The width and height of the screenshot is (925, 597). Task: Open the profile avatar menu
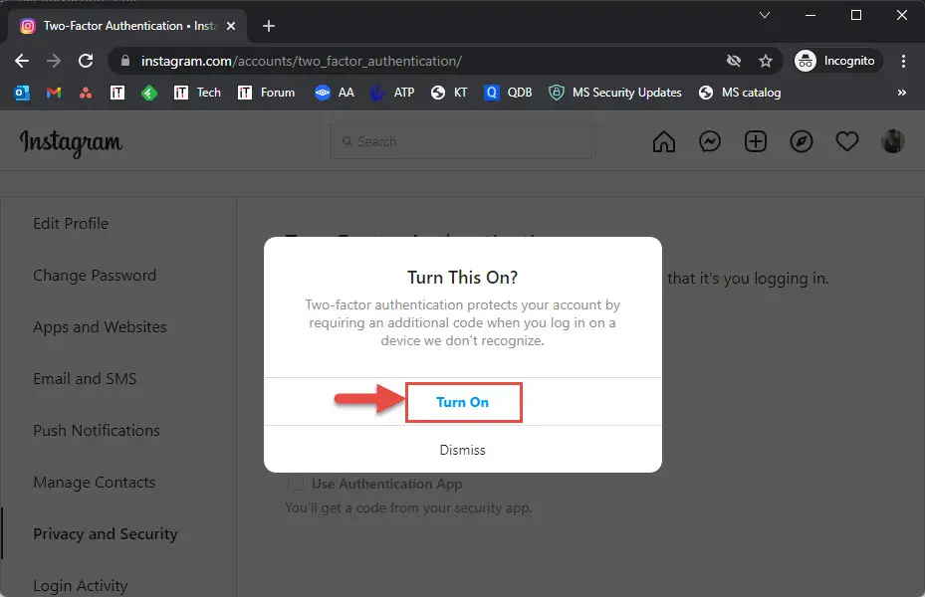click(x=892, y=141)
